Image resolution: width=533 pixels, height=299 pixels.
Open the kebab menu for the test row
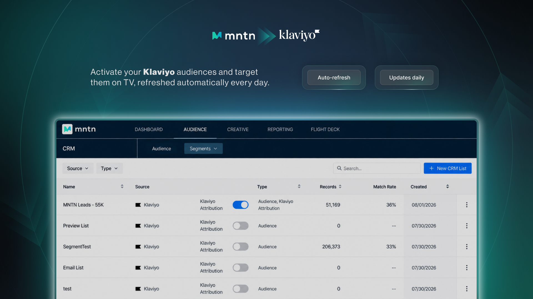point(467,289)
